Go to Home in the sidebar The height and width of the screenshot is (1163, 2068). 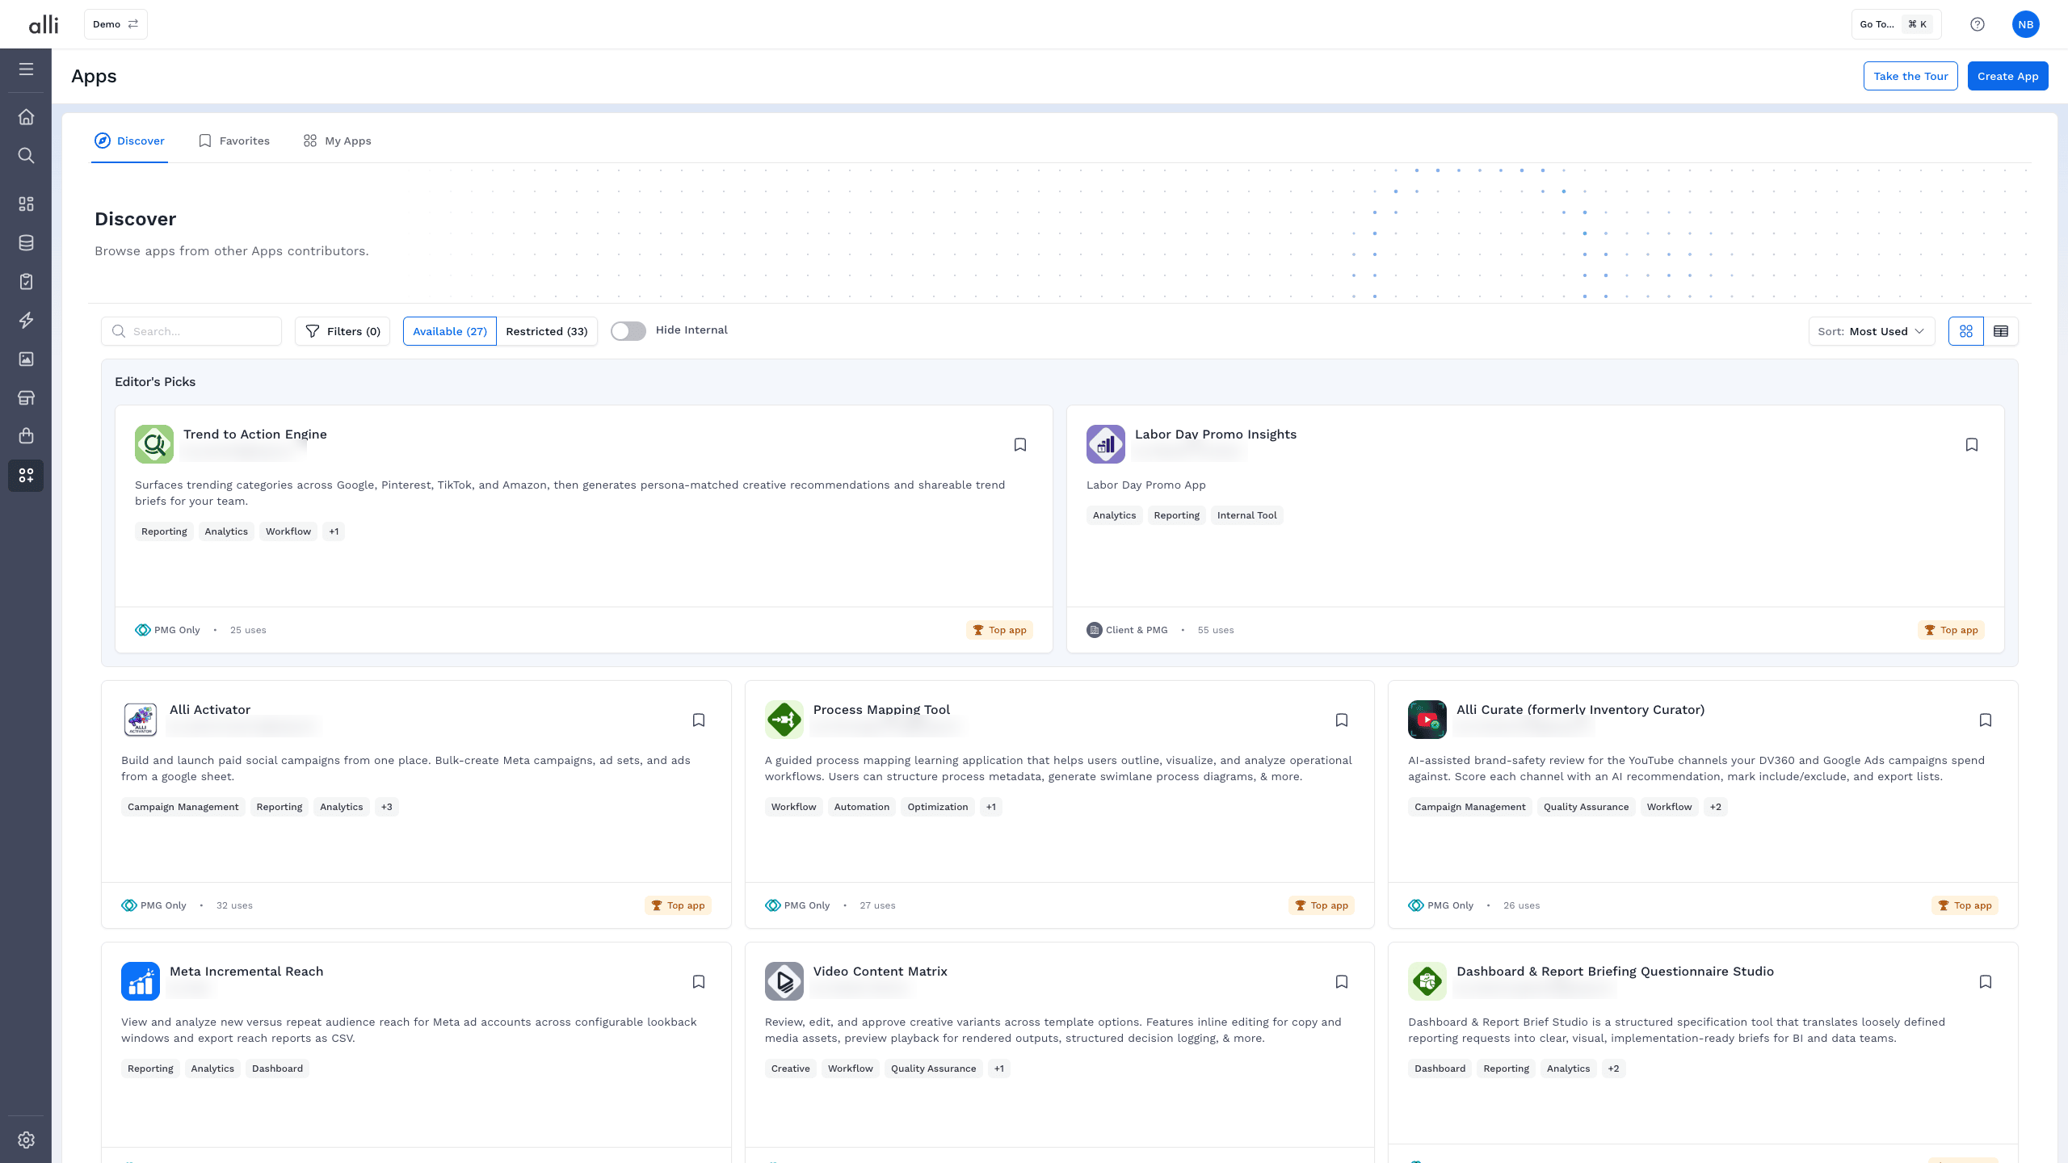point(26,117)
